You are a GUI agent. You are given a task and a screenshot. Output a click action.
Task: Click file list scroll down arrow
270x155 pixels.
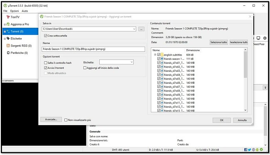coord(245,110)
